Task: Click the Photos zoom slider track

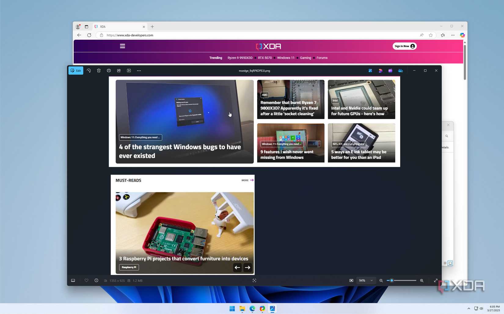Action: pyautogui.click(x=401, y=280)
